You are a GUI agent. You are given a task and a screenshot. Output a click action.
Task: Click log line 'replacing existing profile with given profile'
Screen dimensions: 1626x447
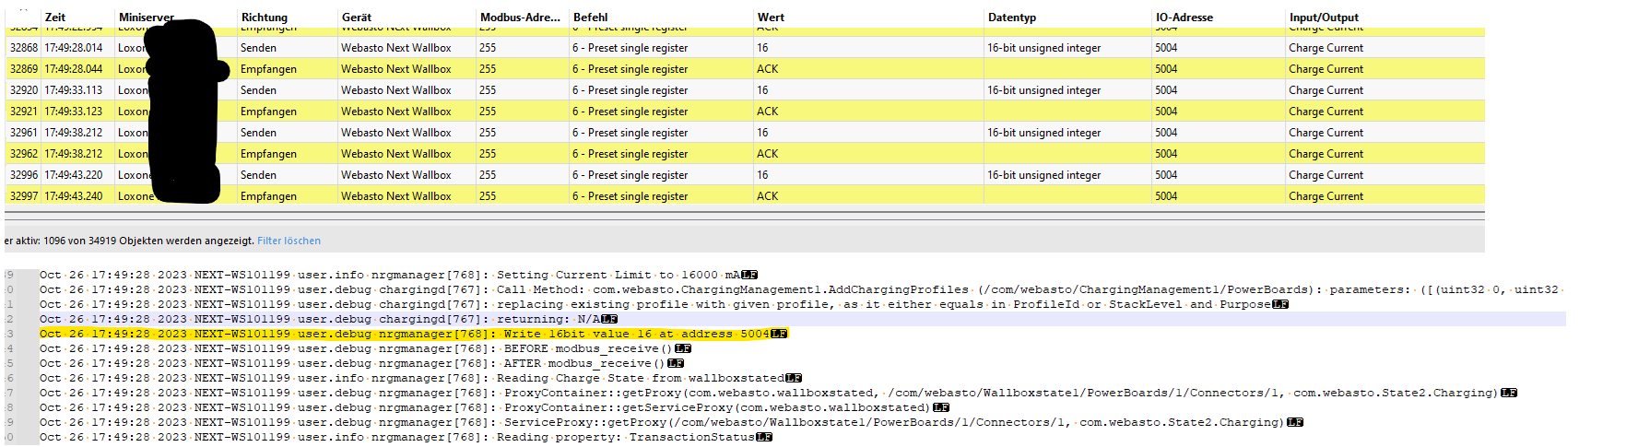pyautogui.click(x=664, y=304)
